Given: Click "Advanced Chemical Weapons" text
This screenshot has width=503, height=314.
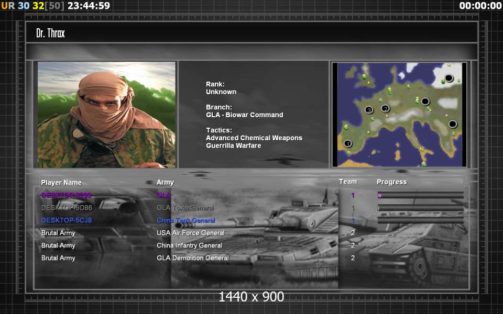Looking at the screenshot, I should click(254, 138).
